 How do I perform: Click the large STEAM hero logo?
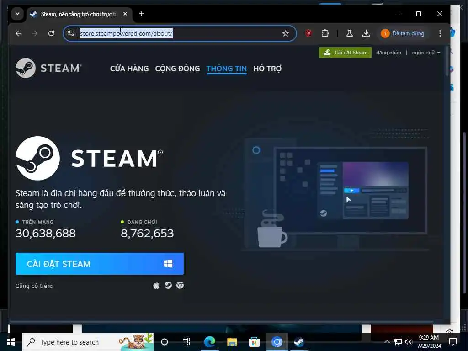click(89, 158)
